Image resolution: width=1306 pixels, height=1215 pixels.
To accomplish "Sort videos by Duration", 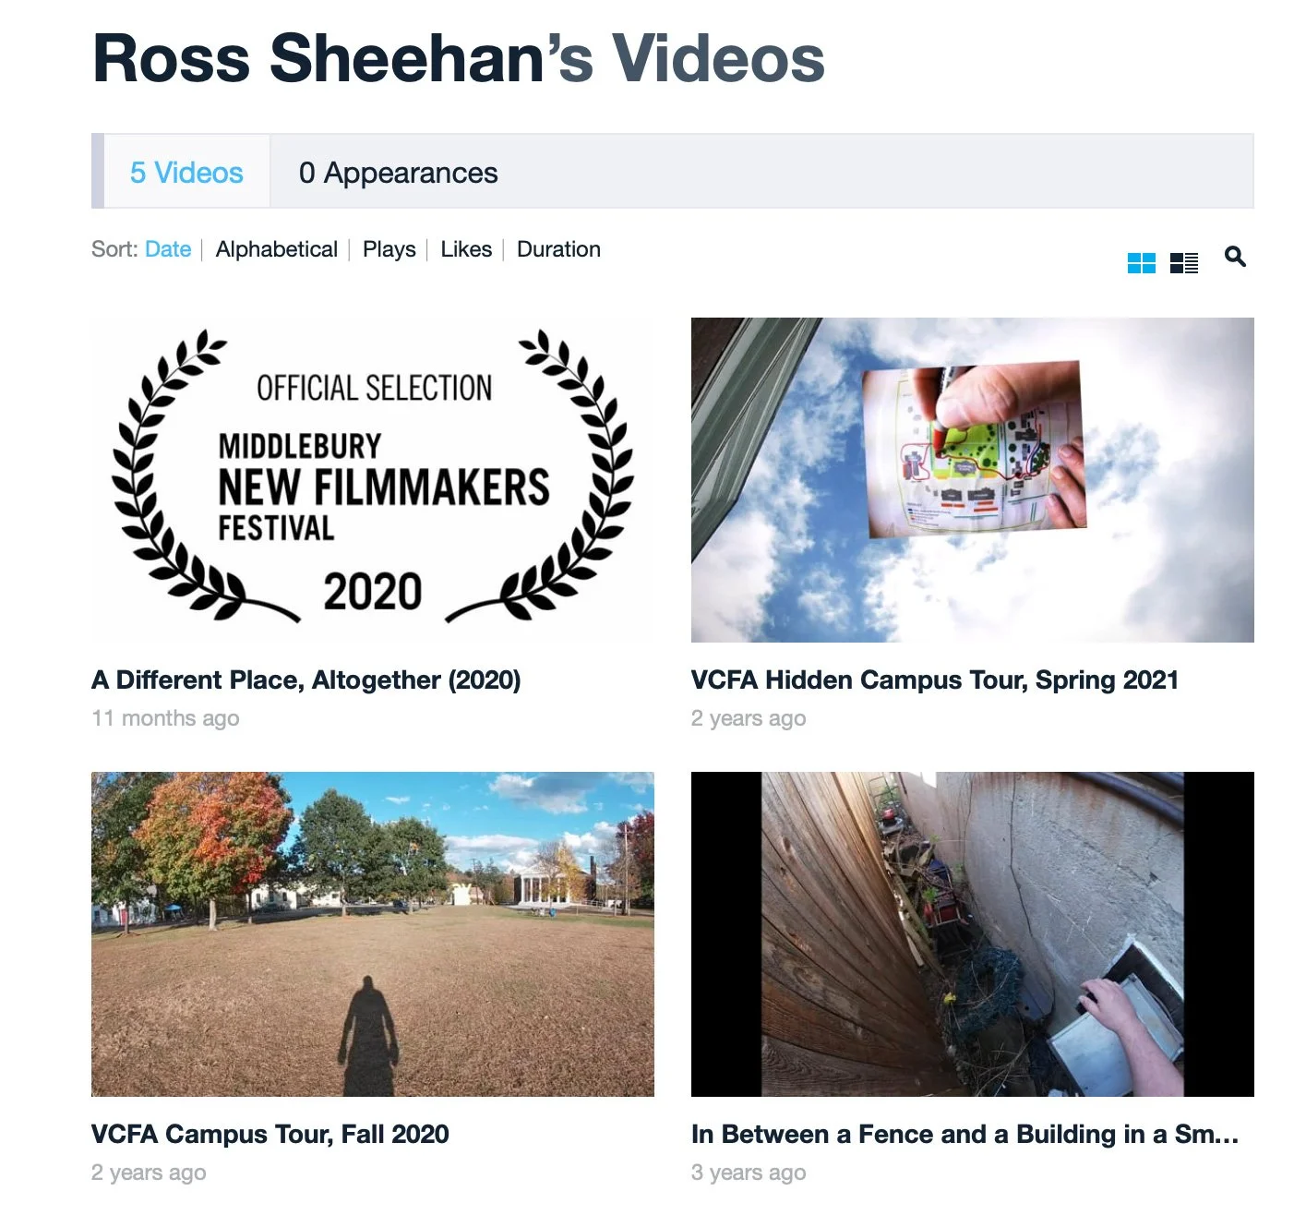I will click(558, 249).
